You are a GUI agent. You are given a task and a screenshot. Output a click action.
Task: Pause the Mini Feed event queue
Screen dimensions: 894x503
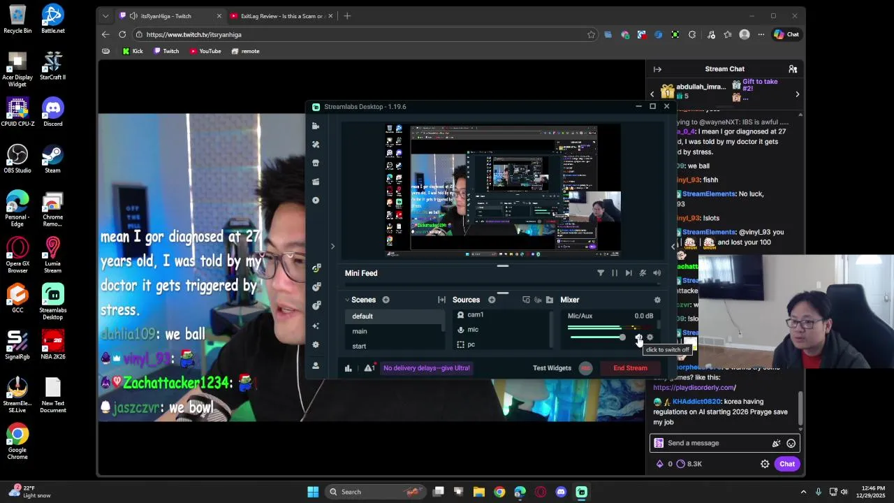tap(615, 273)
